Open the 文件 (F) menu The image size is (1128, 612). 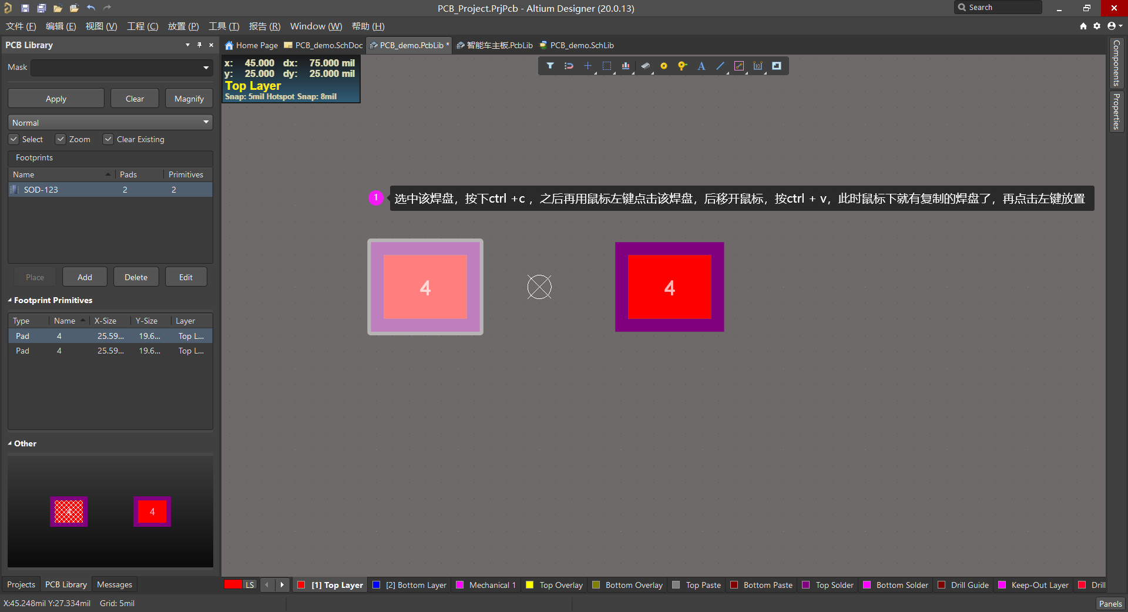[x=21, y=26]
